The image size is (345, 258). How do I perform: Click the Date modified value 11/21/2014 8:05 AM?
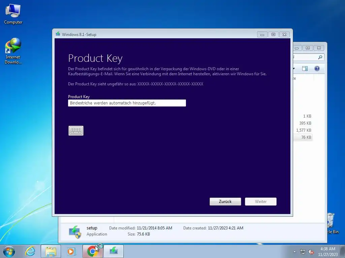tap(154, 228)
